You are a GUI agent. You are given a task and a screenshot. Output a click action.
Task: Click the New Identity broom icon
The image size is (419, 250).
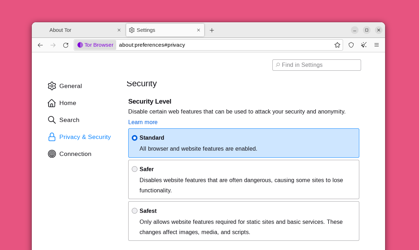364,45
